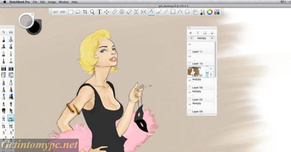Select the single Flood Fill bucket
The width and height of the screenshot is (291, 152).
(x=3, y=75)
